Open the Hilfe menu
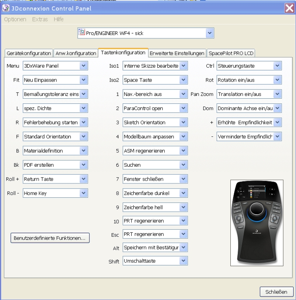Image resolution: width=296 pixels, height=300 pixels. tap(59, 19)
